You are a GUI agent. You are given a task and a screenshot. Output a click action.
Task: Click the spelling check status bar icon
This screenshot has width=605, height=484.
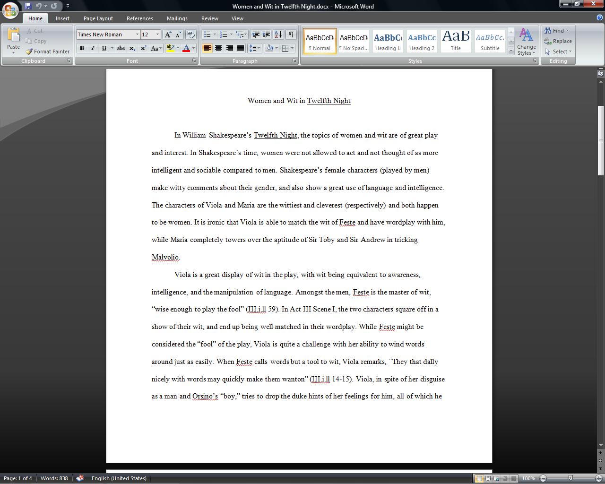pos(80,478)
